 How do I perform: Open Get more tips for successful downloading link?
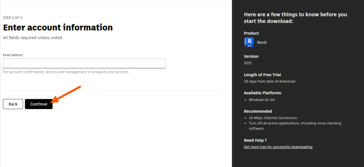coord(278,147)
